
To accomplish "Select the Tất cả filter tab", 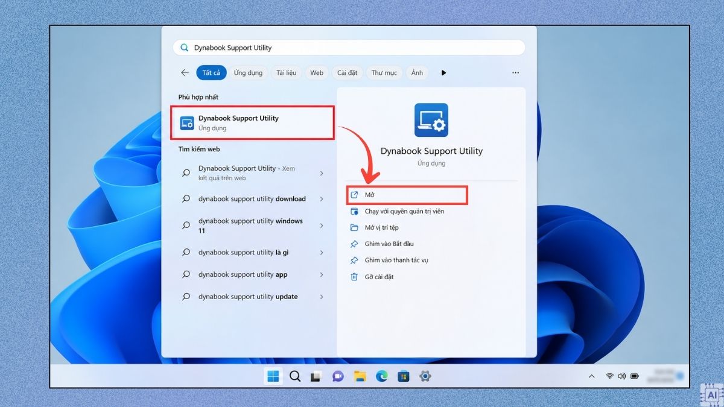I will pyautogui.click(x=211, y=72).
